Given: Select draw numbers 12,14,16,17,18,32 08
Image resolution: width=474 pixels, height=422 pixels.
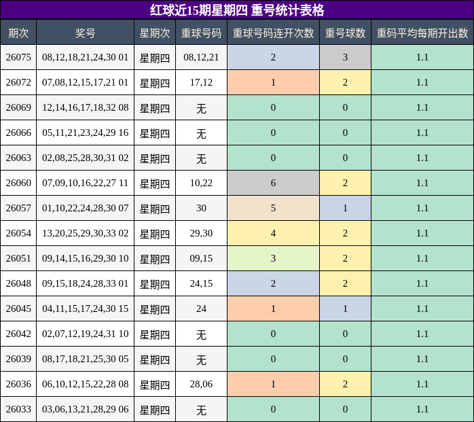Looking at the screenshot, I should pos(86,107).
